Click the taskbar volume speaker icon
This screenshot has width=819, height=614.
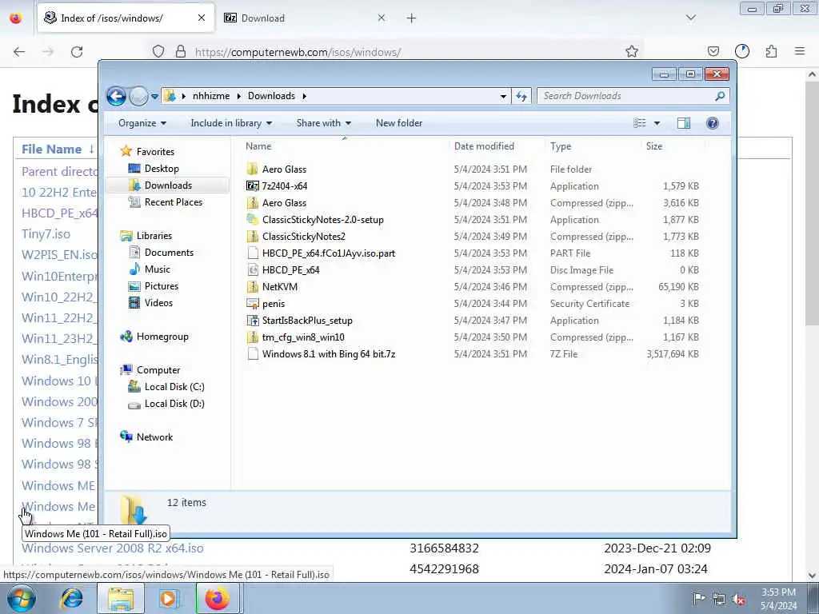[x=738, y=599]
